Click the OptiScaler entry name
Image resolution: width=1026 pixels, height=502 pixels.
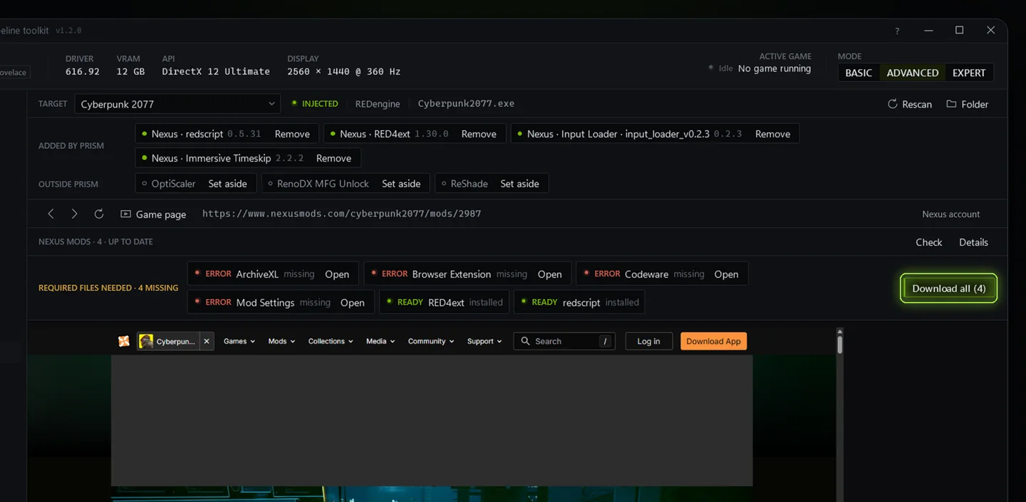pos(173,184)
